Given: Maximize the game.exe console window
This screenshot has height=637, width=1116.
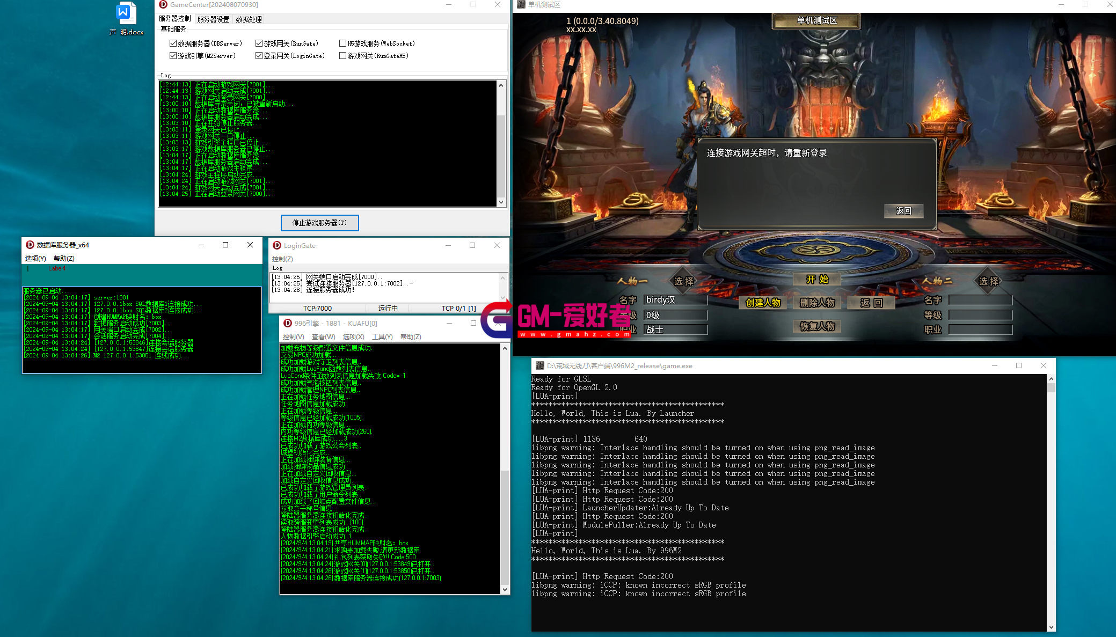Looking at the screenshot, I should pyautogui.click(x=1019, y=365).
